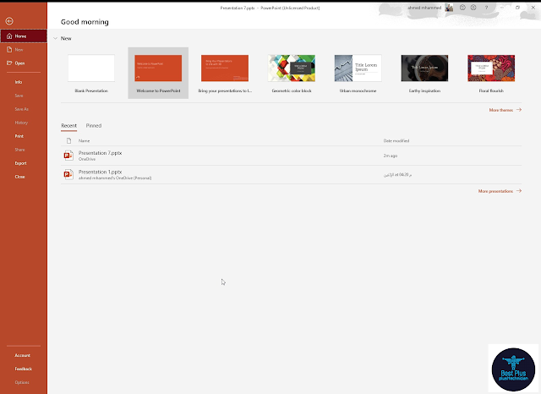Open History in the sidebar
541x394 pixels.
(21, 123)
